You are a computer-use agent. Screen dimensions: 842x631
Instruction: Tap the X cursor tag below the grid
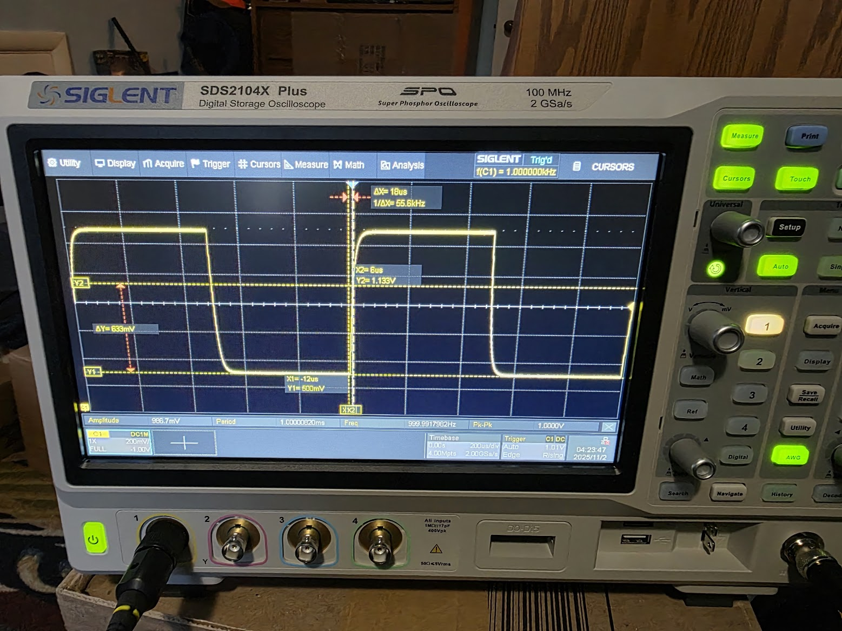pos(350,410)
